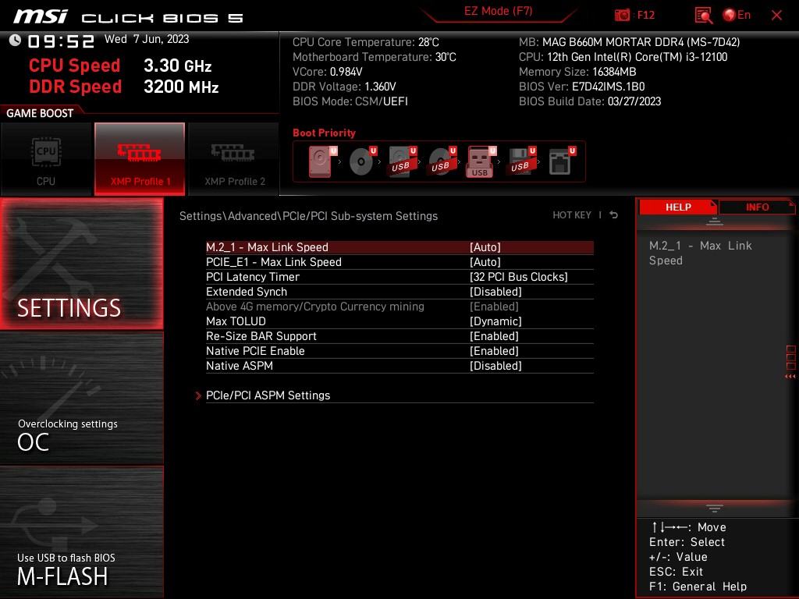
Task: Select Above 4G memory/Crypto Currency mining row
Action: [399, 306]
